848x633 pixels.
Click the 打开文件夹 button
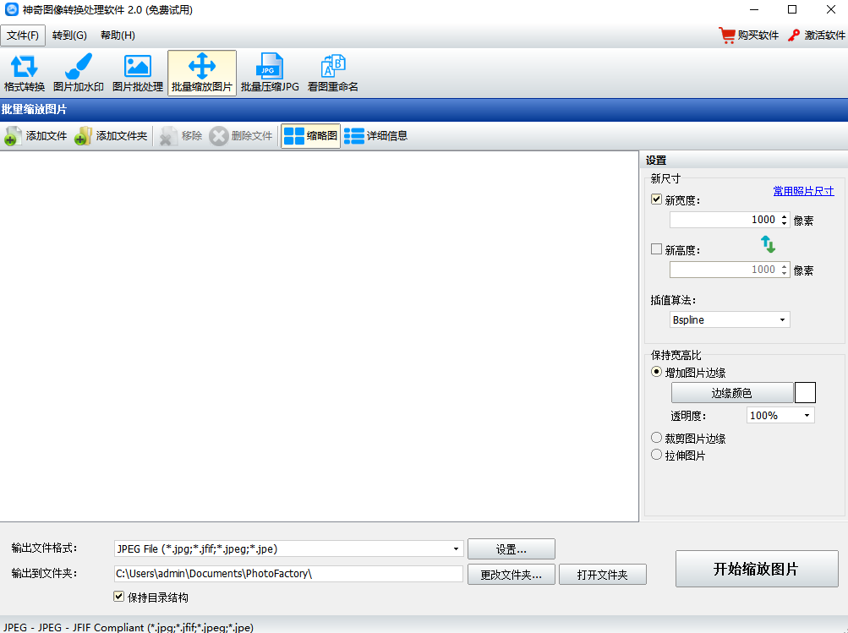pyautogui.click(x=603, y=575)
